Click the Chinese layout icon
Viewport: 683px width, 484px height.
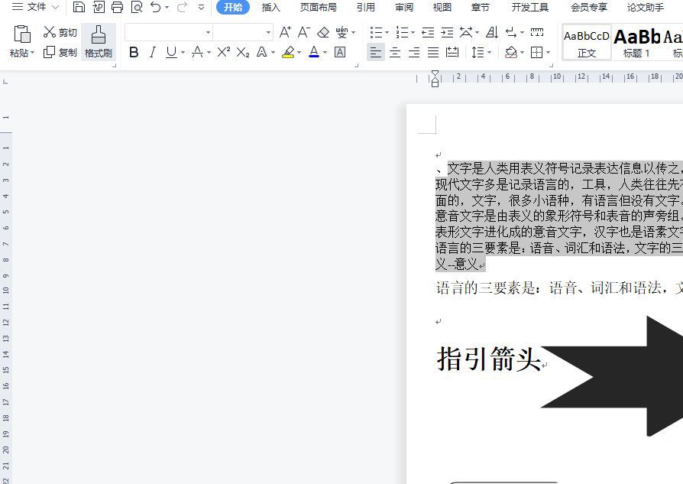click(465, 32)
